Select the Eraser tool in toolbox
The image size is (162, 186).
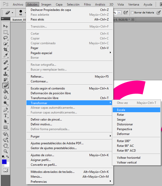pos(6,85)
